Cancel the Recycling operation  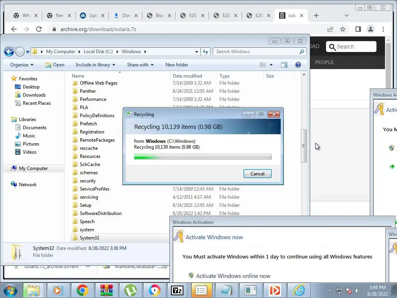point(257,174)
